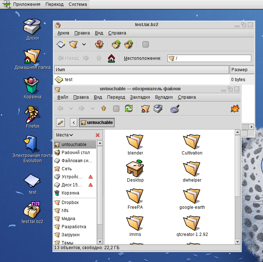263x262 pixels.
Task: Open Корзина in places sidebar
Action: [x=75, y=193]
